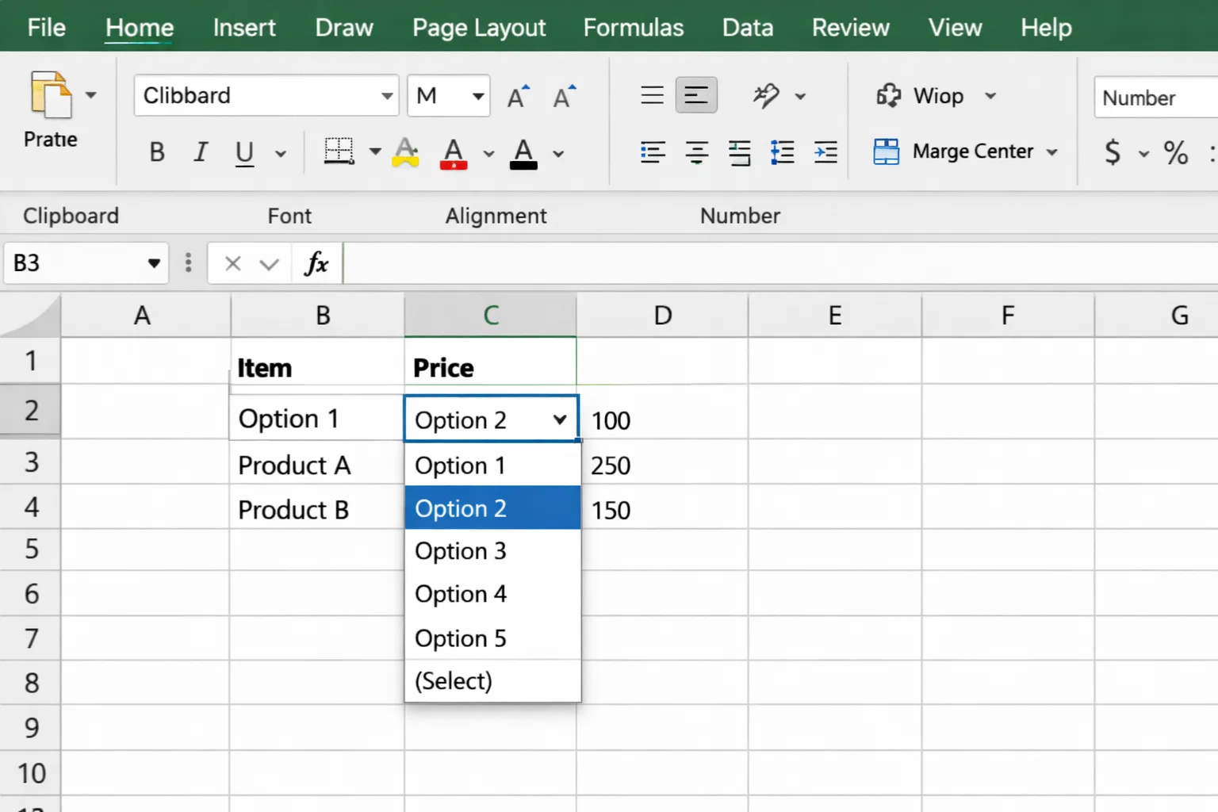Apply the Fill Color bucket icon

click(x=405, y=152)
